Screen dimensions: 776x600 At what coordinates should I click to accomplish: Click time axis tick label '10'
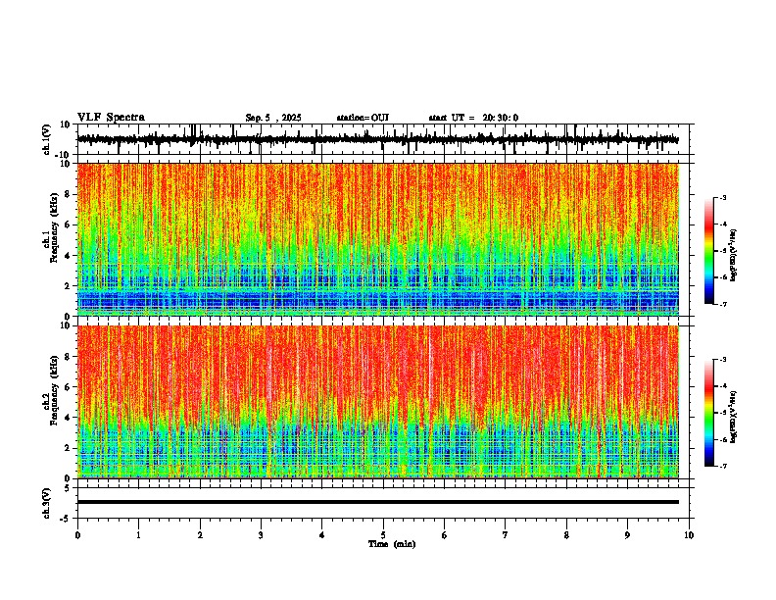(x=689, y=535)
